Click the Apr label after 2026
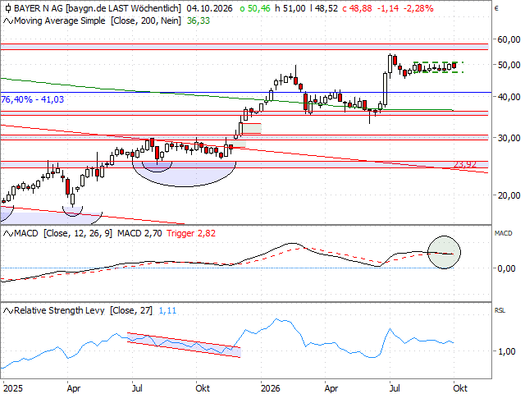Image resolution: width=525 pixels, height=394 pixels. pyautogui.click(x=331, y=388)
